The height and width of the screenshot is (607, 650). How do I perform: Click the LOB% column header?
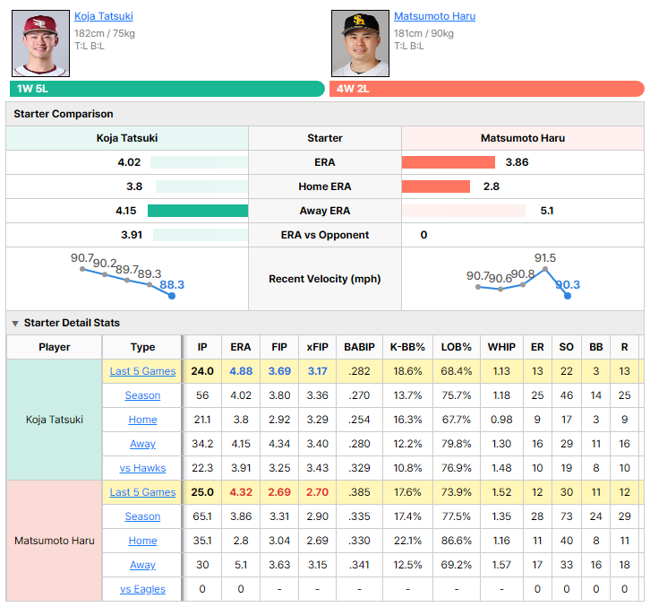click(457, 347)
